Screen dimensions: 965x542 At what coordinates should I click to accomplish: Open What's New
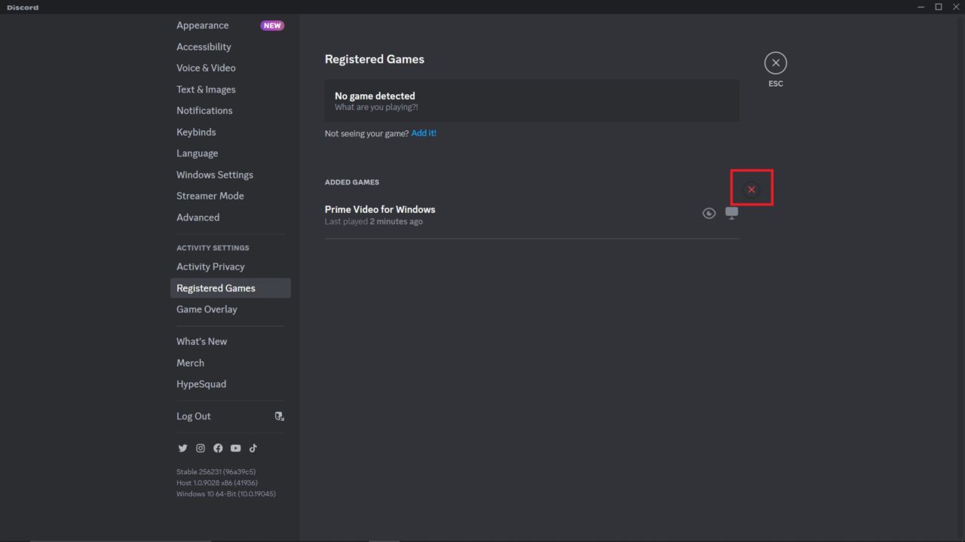201,341
